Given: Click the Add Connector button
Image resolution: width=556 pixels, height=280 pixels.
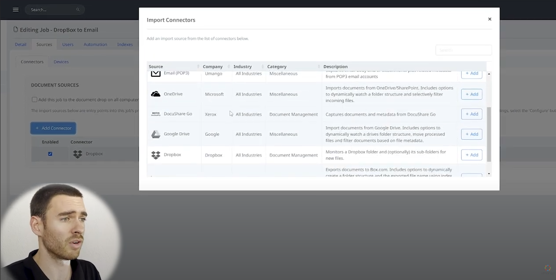Looking at the screenshot, I should coord(53,128).
